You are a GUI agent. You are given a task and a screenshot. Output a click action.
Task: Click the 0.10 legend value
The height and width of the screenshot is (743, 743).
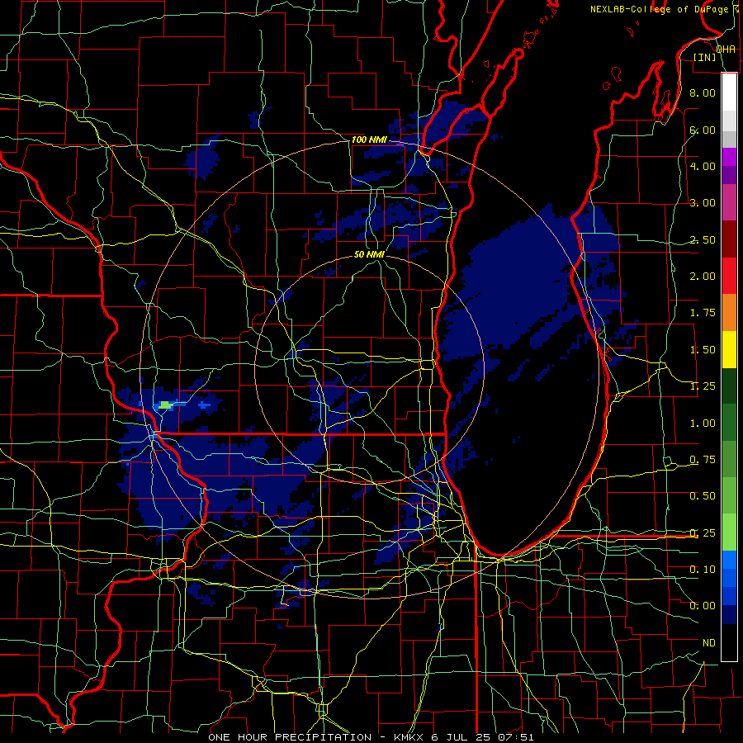(x=703, y=570)
